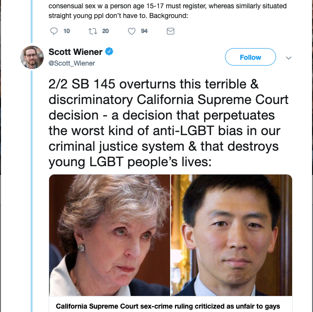Click the young LGBT people's lives text
This screenshot has width=313, height=312.
click(x=130, y=162)
